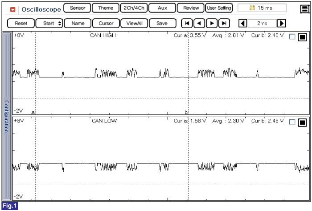The width and height of the screenshot is (312, 211).
Task: Jump to the first waveform frame
Action: pos(187,23)
